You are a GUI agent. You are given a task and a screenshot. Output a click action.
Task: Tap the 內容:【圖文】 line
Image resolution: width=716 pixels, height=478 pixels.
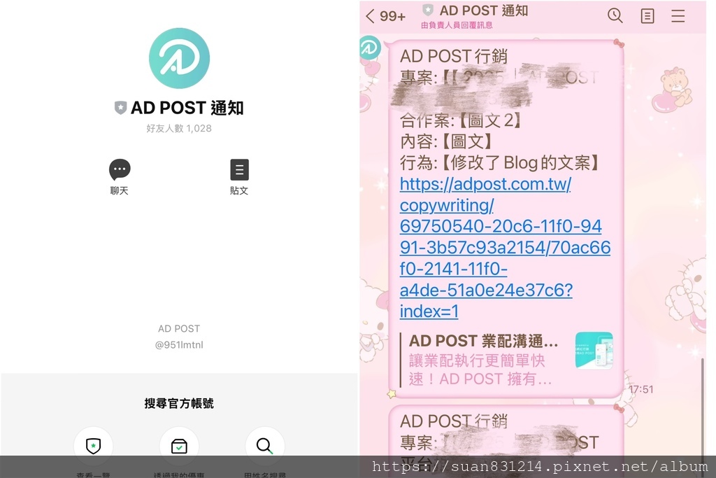click(446, 141)
